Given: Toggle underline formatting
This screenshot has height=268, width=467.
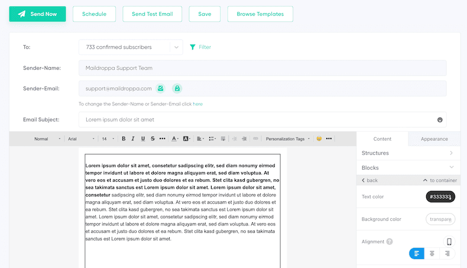Looking at the screenshot, I should click(143, 138).
